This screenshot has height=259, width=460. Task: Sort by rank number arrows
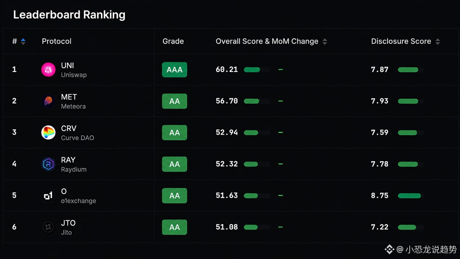tap(23, 41)
